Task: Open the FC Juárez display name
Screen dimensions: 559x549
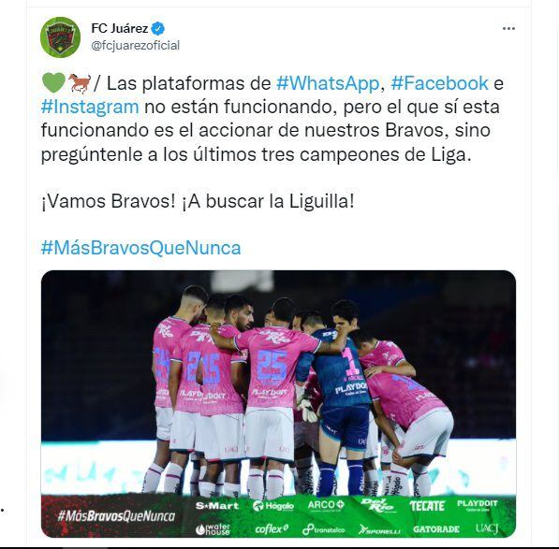Action: (120, 28)
